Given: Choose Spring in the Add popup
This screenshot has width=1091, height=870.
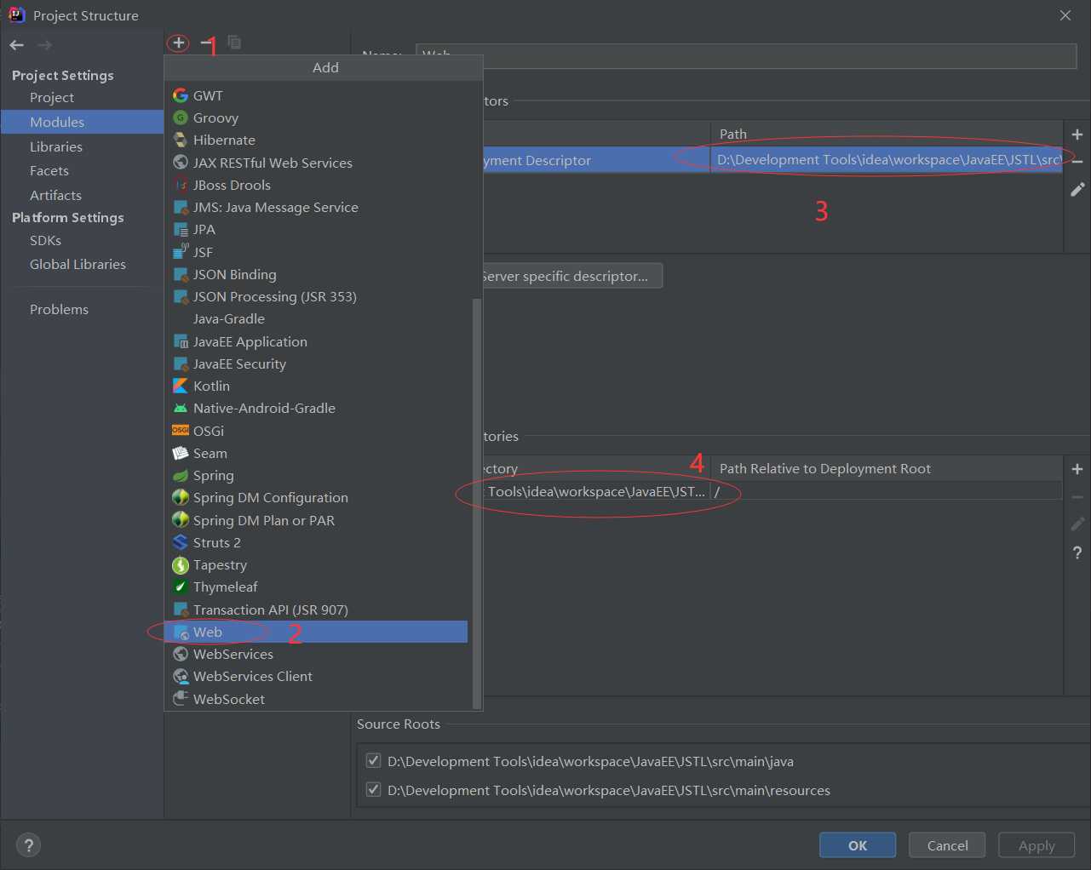Looking at the screenshot, I should [316, 475].
